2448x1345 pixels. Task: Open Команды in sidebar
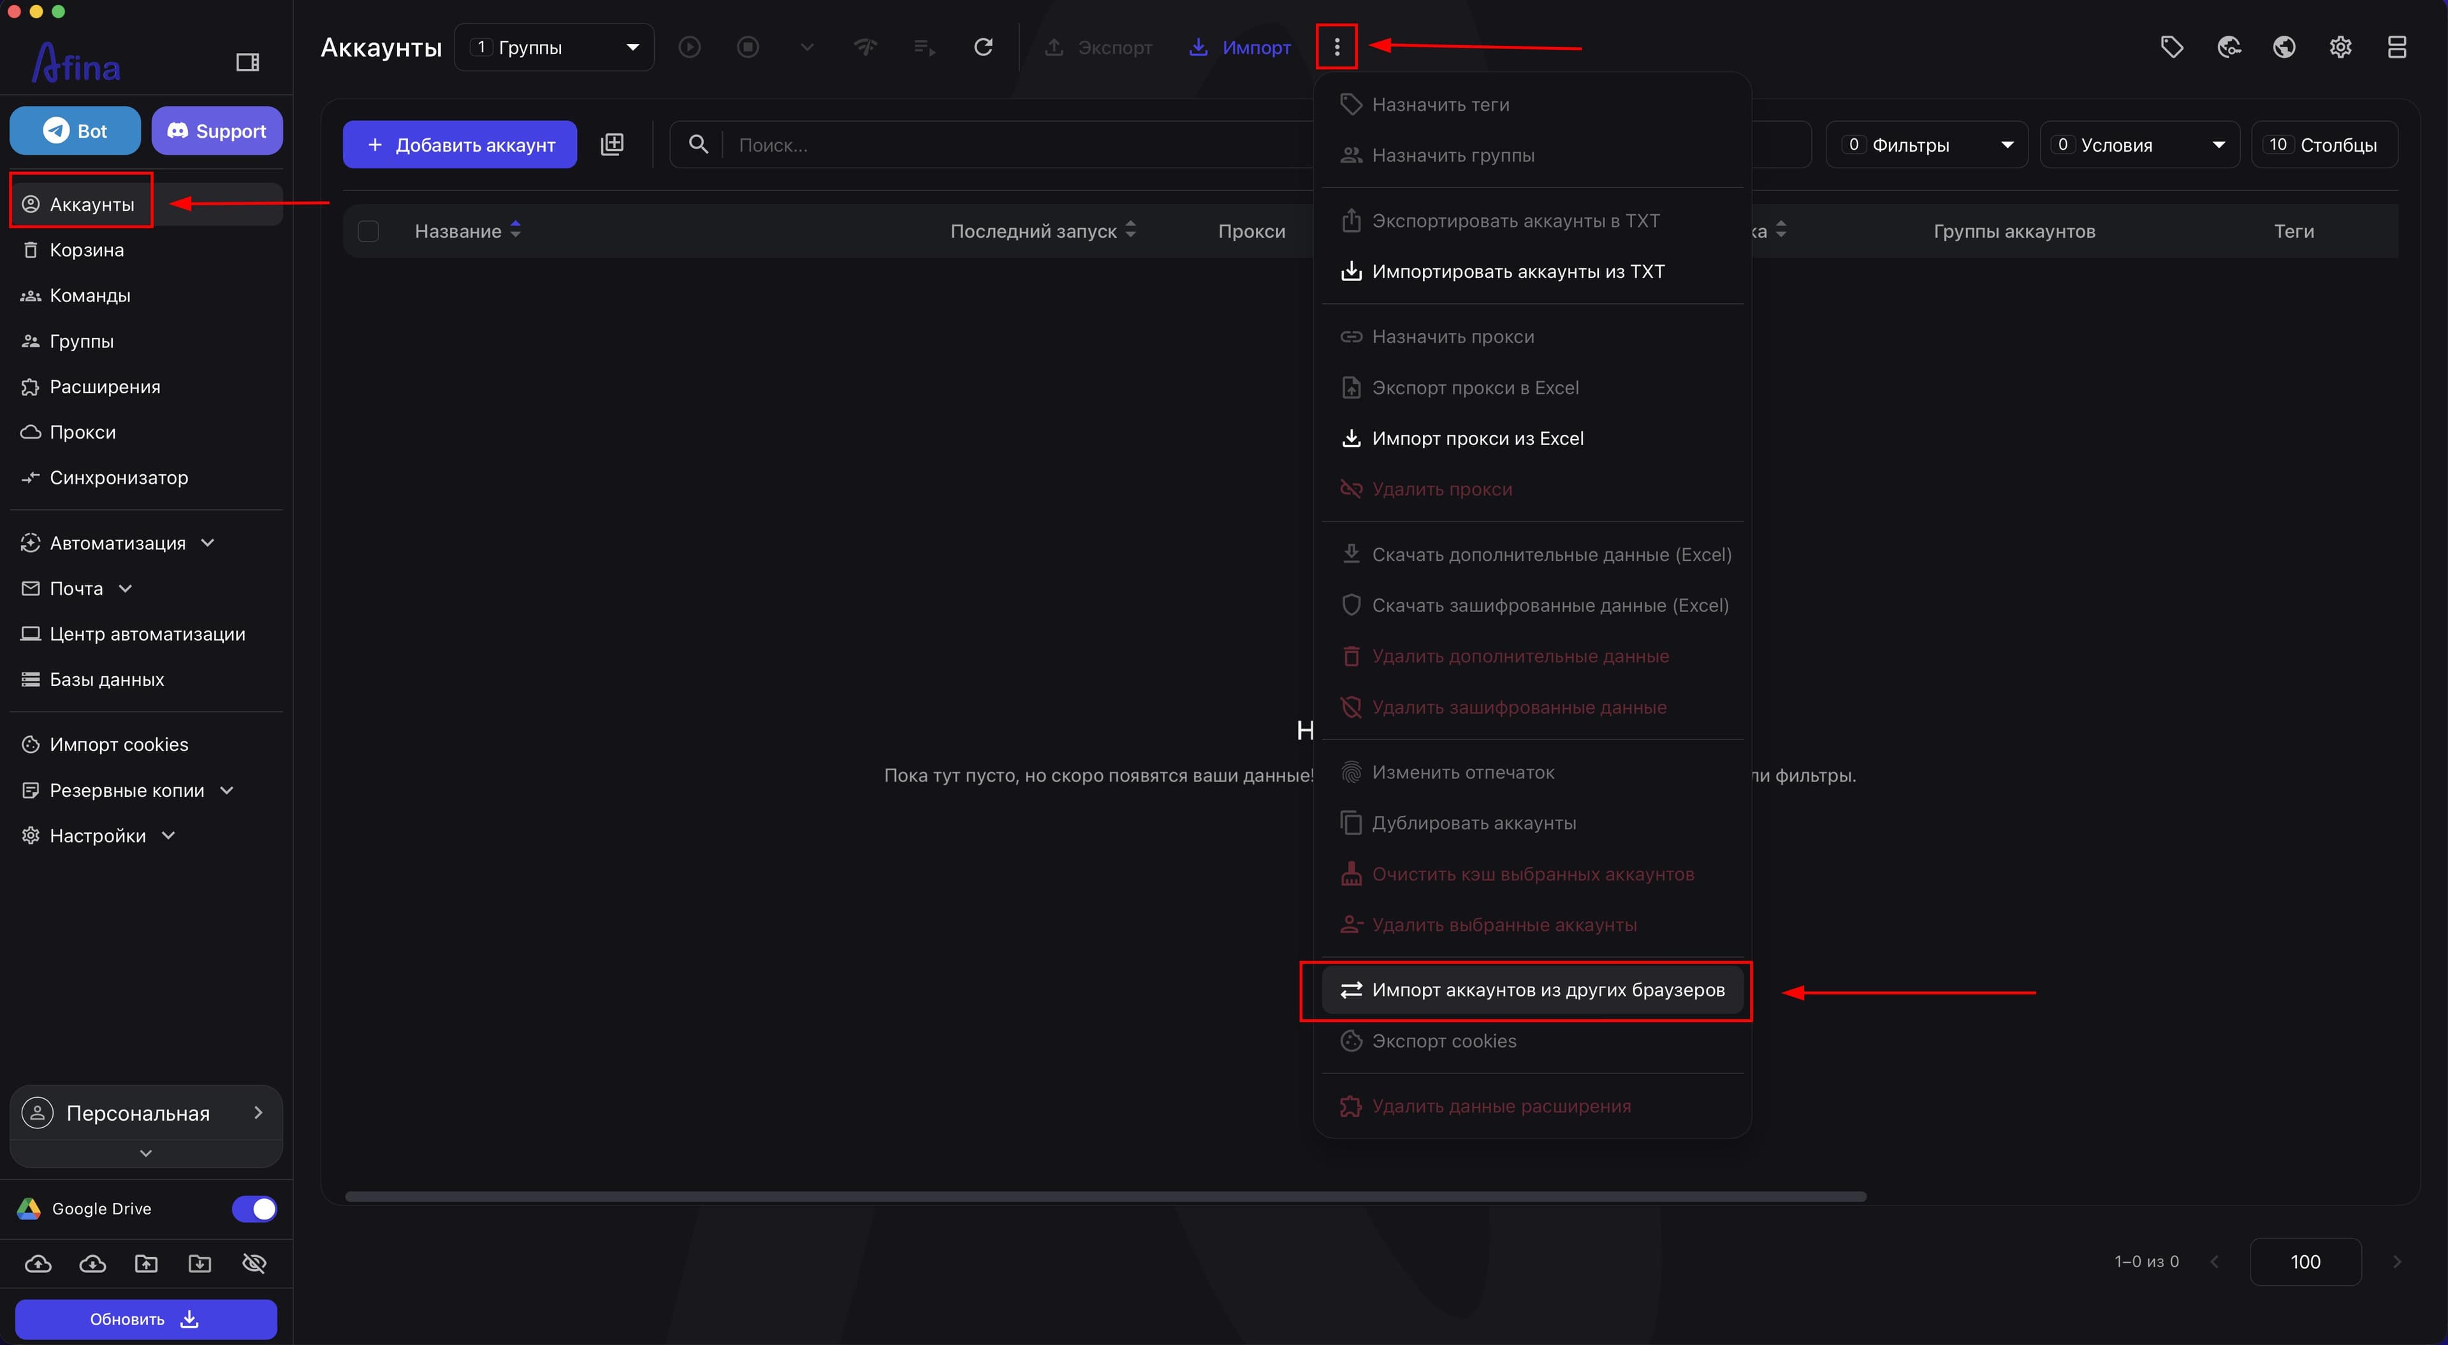[x=147, y=296]
